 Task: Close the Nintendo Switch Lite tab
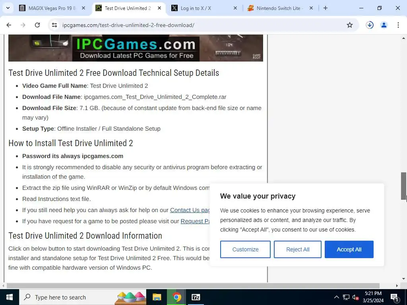pyautogui.click(x=311, y=8)
